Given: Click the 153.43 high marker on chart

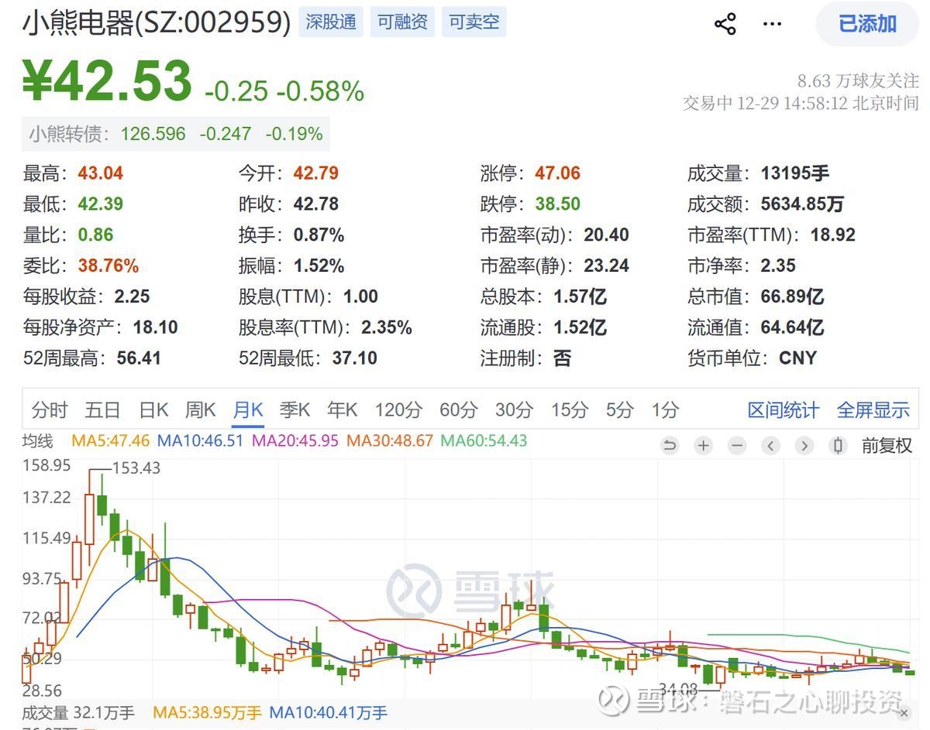Looking at the screenshot, I should (x=136, y=468).
